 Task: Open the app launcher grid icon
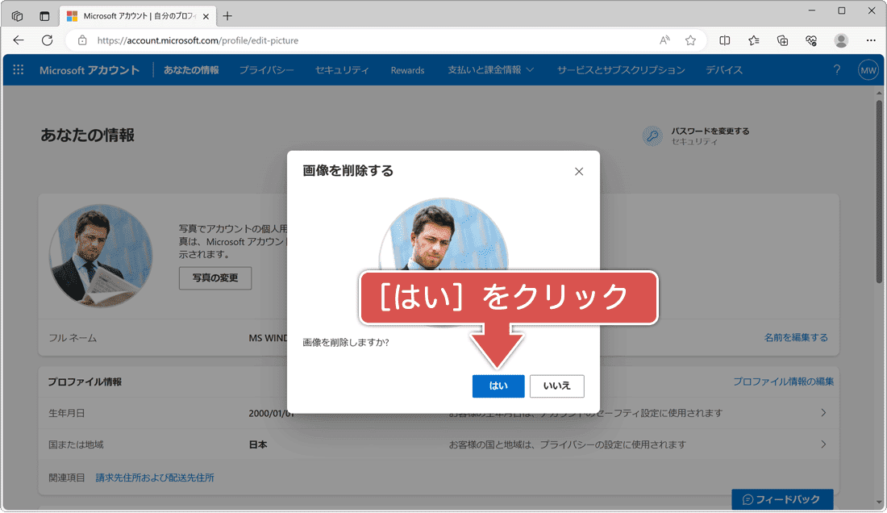[18, 70]
